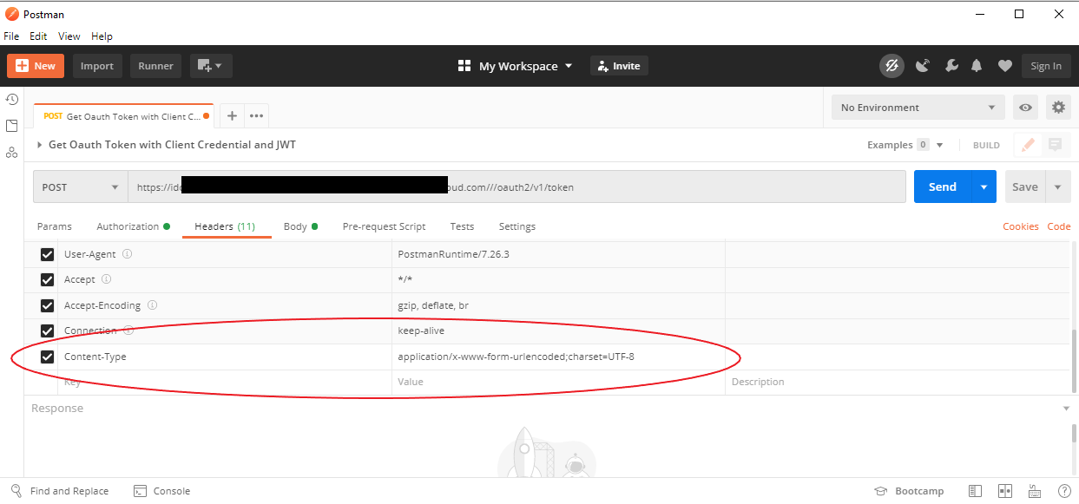Viewport: 1079px width, 504px height.
Task: Click the New button
Action: coord(35,66)
